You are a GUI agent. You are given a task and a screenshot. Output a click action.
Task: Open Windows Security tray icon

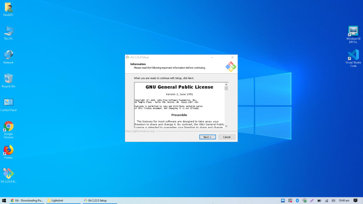(304, 201)
